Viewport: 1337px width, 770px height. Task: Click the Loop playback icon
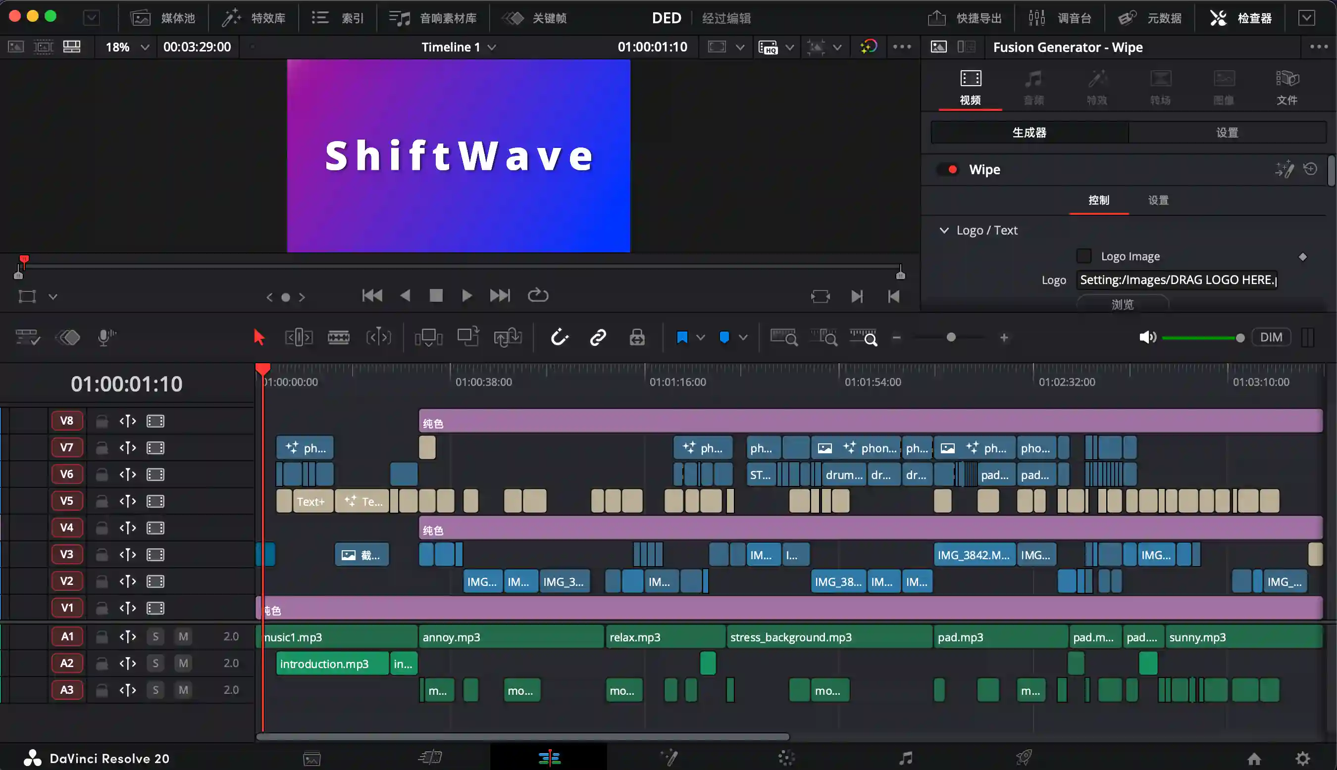(x=538, y=295)
